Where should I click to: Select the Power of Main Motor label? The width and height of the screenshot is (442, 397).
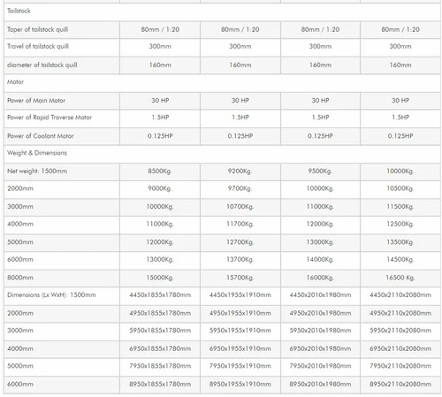tap(36, 101)
